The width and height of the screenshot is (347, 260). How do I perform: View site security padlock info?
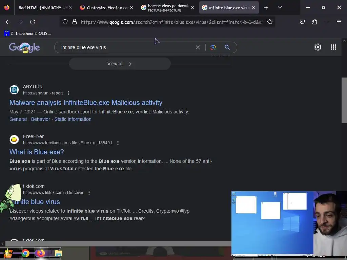(x=75, y=22)
